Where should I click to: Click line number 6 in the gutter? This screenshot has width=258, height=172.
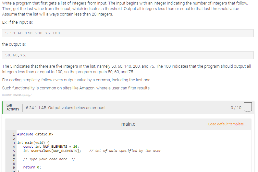tap(14, 155)
